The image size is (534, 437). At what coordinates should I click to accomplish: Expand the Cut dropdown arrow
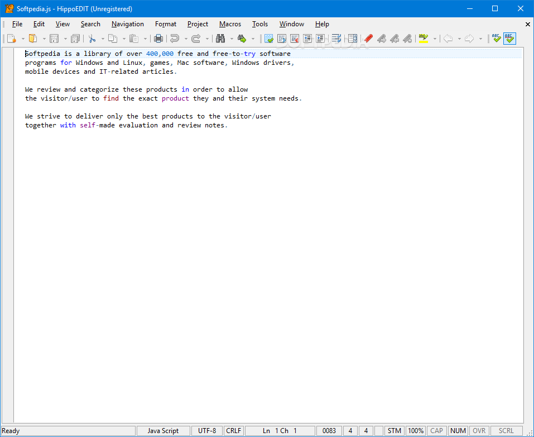(103, 39)
